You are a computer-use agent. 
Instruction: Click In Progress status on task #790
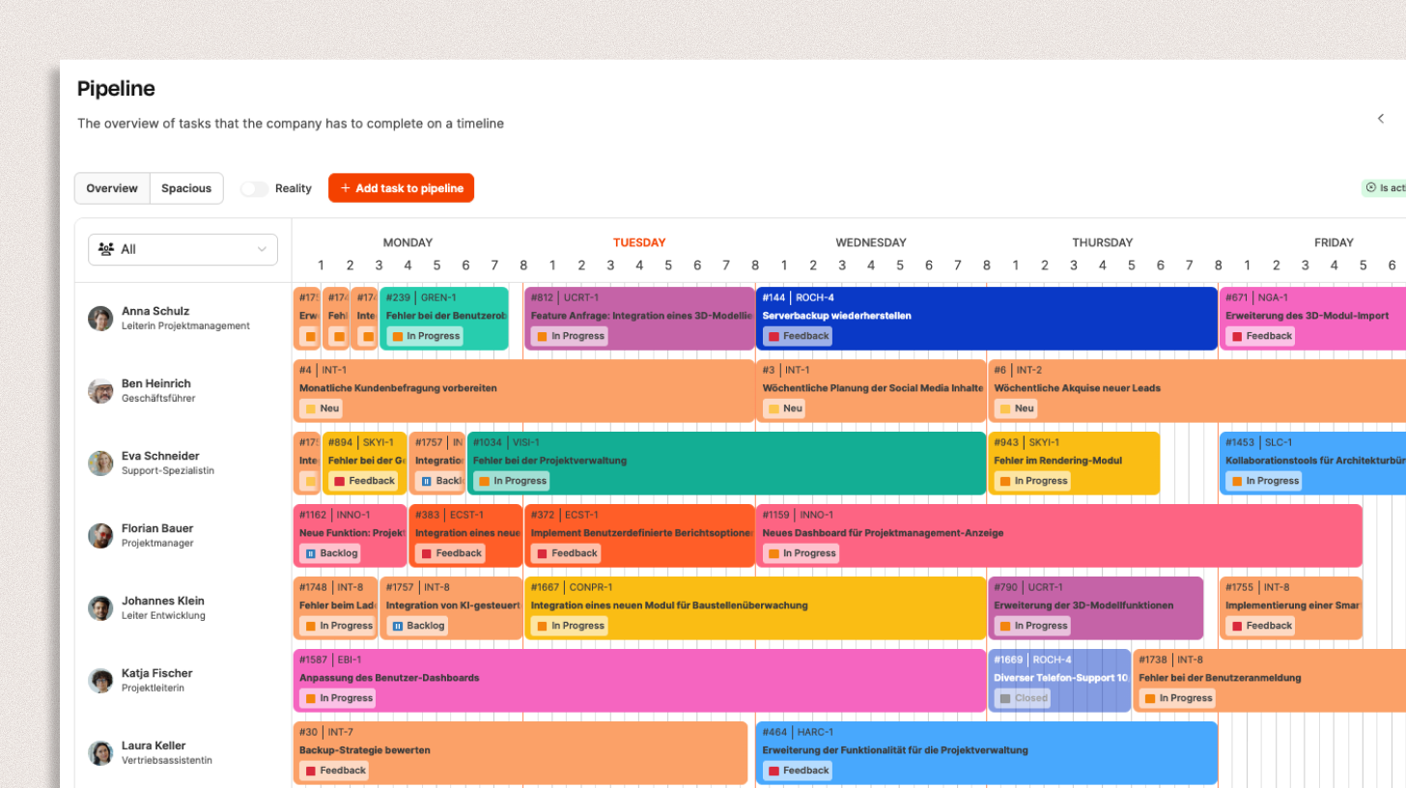(x=1033, y=626)
